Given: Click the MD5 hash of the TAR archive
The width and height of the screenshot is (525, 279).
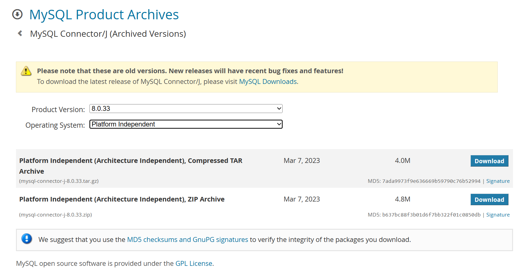Looking at the screenshot, I should tap(431, 181).
